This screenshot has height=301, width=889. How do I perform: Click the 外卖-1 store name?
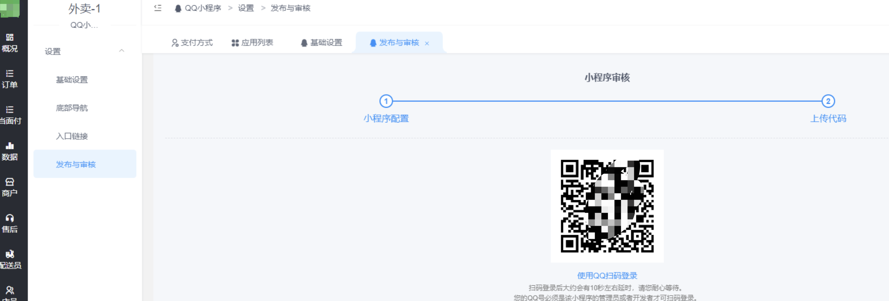85,9
